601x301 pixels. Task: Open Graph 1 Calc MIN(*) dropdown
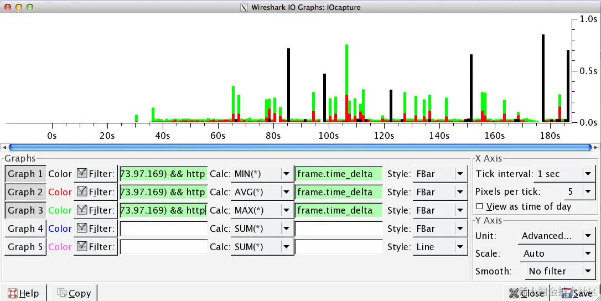[x=262, y=174]
